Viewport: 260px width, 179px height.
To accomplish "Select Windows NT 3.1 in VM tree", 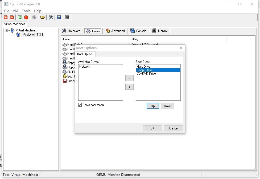I will point(32,35).
